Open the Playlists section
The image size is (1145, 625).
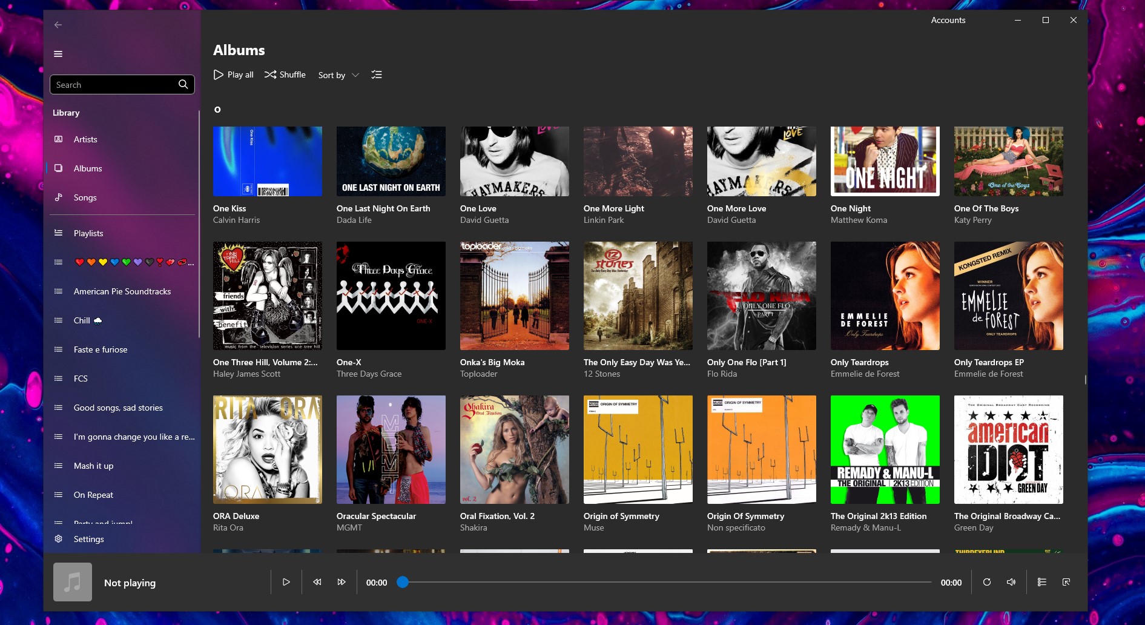[122, 233]
